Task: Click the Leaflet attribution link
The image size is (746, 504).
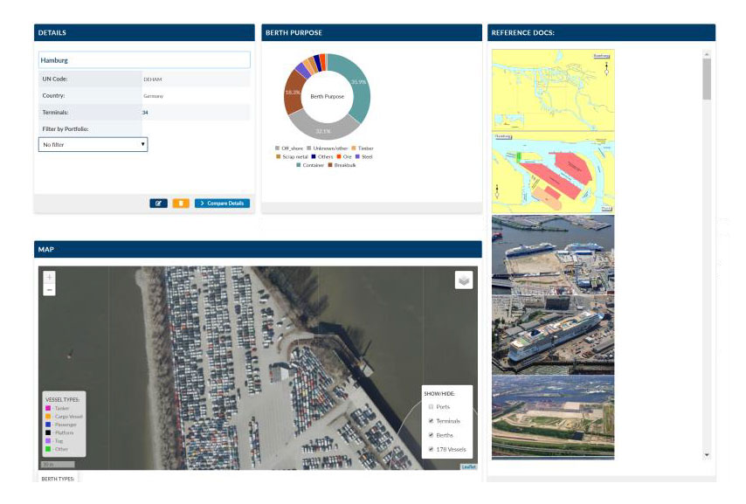Action: [468, 467]
